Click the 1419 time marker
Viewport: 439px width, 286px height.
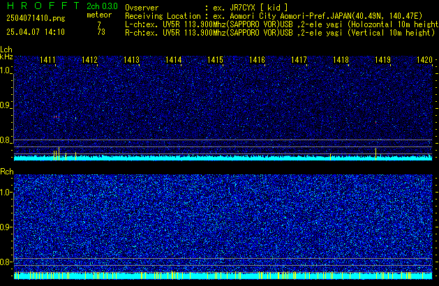tap(382, 60)
